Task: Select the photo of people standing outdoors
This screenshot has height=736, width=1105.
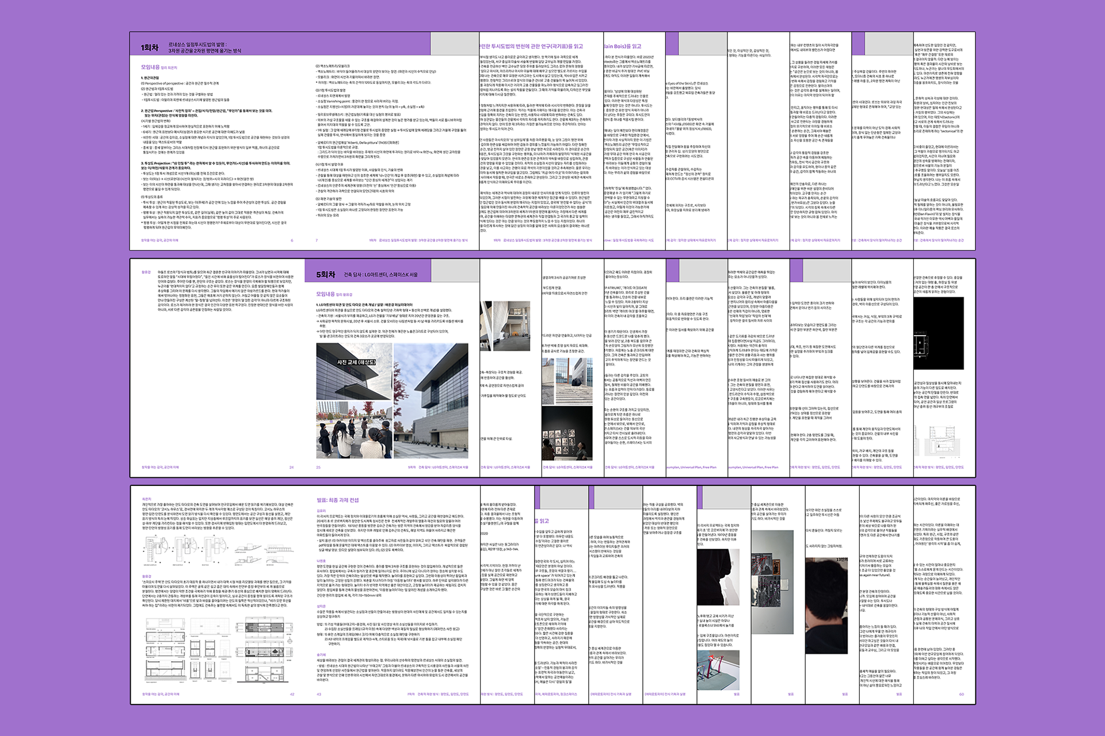Action: [x=354, y=430]
